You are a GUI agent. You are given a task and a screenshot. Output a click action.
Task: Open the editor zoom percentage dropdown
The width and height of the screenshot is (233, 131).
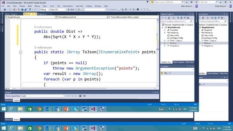[9, 88]
